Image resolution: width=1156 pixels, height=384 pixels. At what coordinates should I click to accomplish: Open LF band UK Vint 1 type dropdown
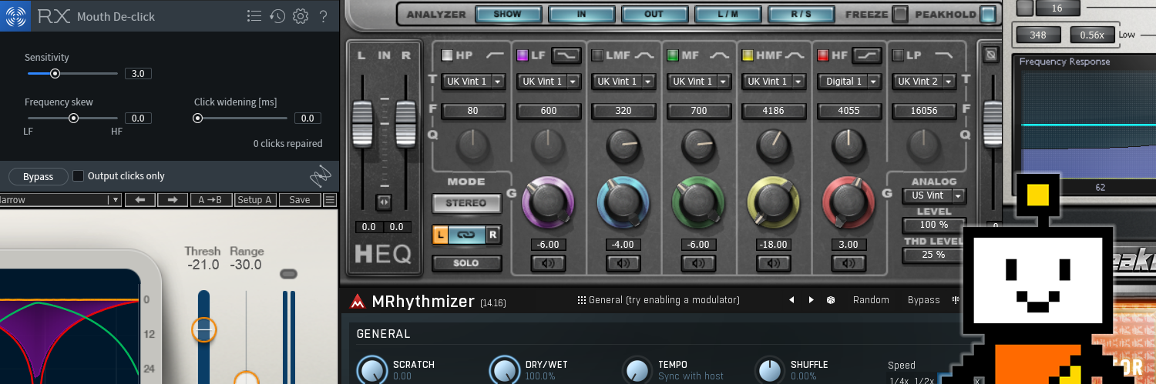[548, 82]
